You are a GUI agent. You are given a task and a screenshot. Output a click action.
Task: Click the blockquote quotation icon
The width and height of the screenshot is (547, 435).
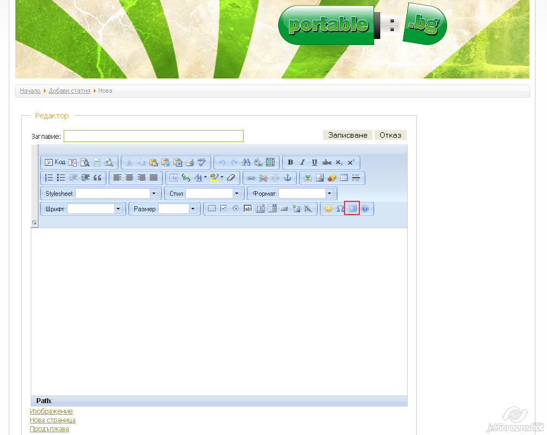coord(97,178)
